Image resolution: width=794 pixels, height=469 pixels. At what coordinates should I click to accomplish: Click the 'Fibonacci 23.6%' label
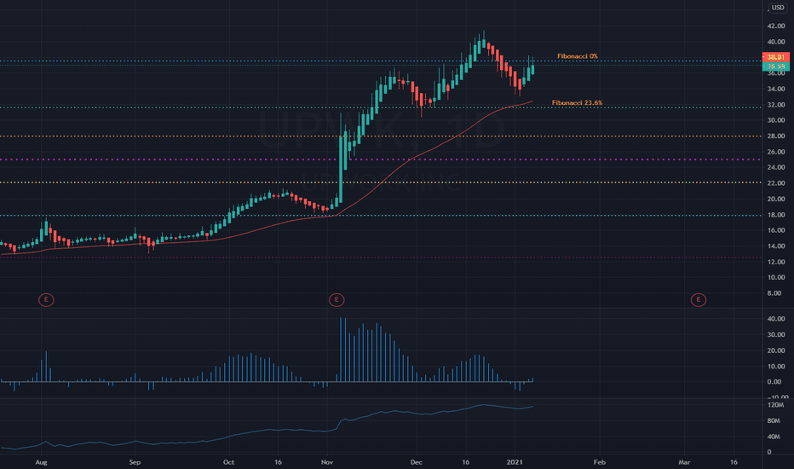pos(577,103)
